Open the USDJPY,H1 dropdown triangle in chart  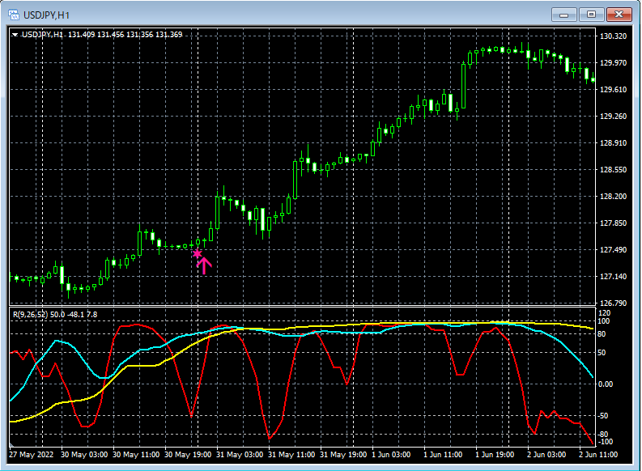[x=15, y=34]
